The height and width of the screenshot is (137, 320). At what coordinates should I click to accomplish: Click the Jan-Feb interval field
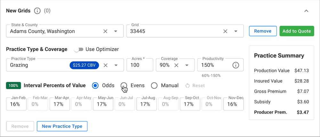point(16,104)
